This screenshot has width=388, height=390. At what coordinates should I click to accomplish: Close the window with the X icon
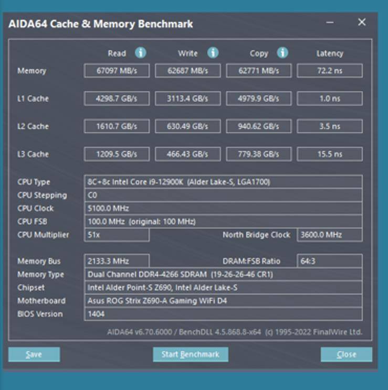(362, 22)
